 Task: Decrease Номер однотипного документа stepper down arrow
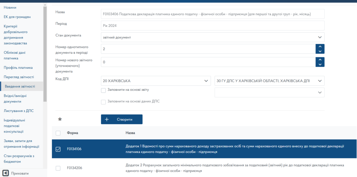[320, 51]
